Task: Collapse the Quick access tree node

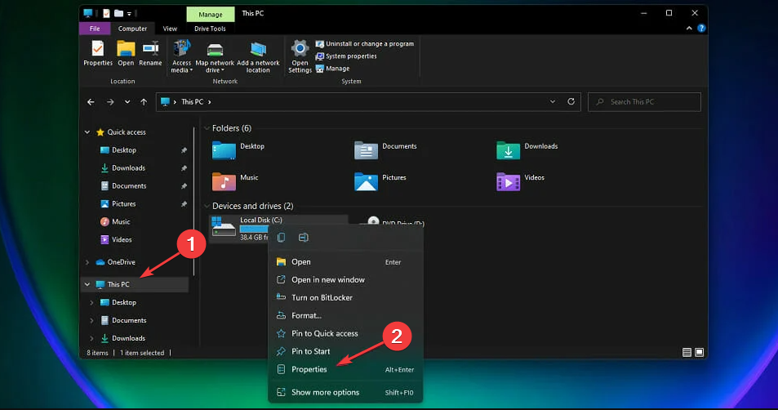Action: click(87, 132)
